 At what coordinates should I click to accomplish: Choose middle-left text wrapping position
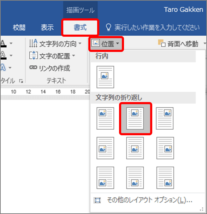(105, 148)
